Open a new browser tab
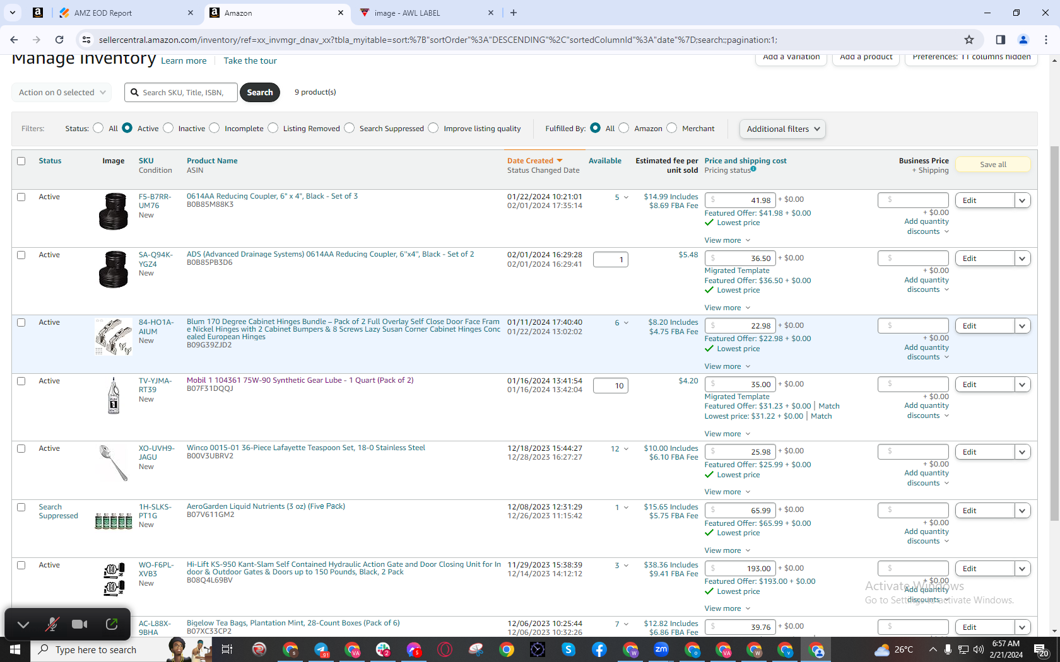Image resolution: width=1060 pixels, height=662 pixels. point(514,13)
